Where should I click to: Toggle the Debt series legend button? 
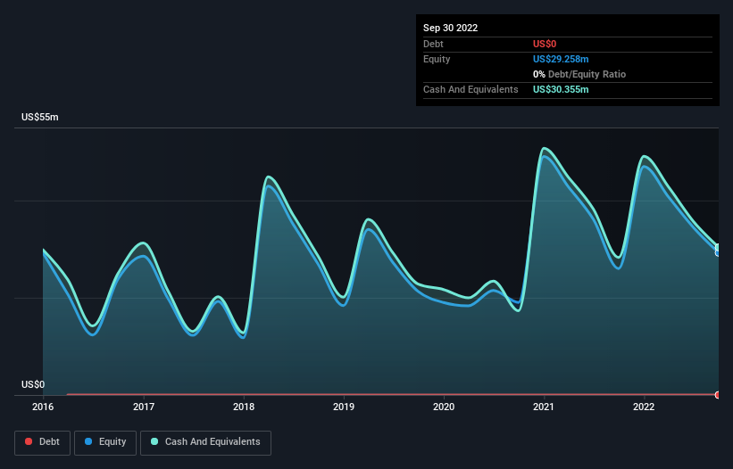42,442
